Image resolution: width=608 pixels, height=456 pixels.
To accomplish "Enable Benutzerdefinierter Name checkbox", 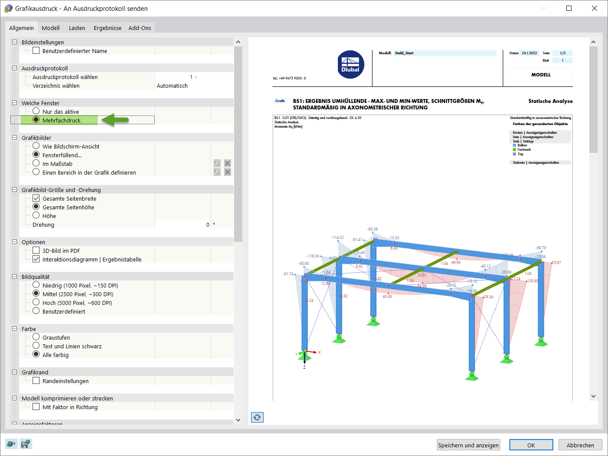I will (36, 50).
